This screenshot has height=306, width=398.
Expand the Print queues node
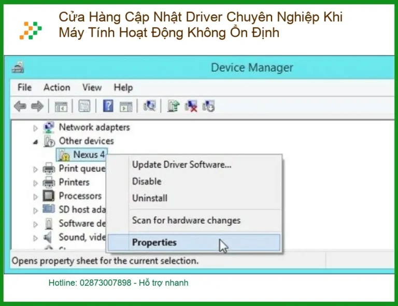click(35, 170)
